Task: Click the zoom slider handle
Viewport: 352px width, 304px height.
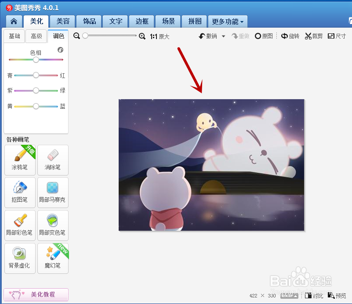Action: (x=85, y=36)
